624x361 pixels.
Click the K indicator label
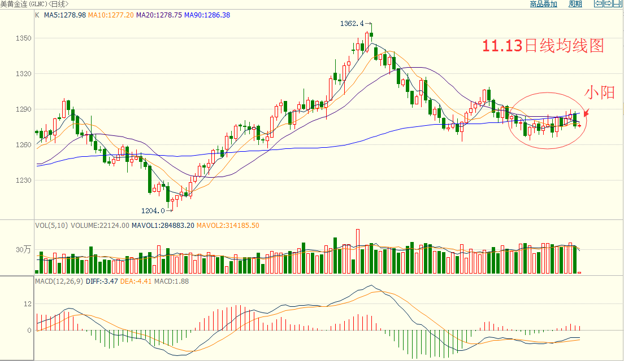(x=37, y=15)
